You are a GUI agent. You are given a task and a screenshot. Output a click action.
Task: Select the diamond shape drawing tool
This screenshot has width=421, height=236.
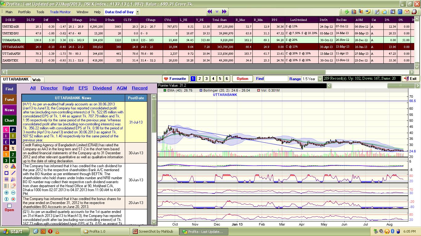(6, 167)
